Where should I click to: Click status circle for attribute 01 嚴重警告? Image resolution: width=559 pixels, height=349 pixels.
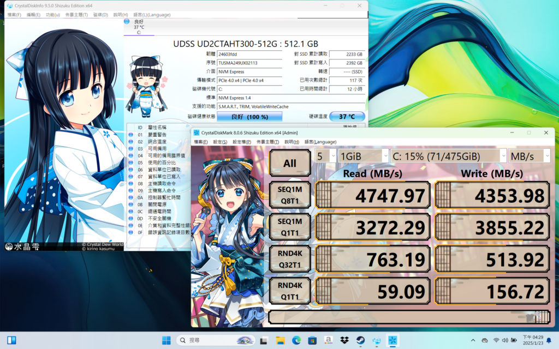(131, 135)
